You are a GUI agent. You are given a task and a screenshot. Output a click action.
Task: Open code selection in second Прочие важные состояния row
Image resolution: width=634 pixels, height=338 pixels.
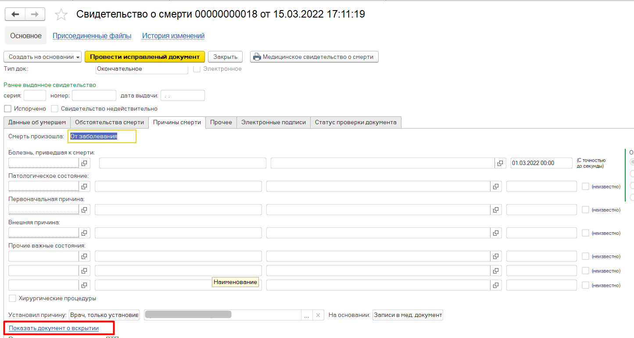pyautogui.click(x=85, y=270)
